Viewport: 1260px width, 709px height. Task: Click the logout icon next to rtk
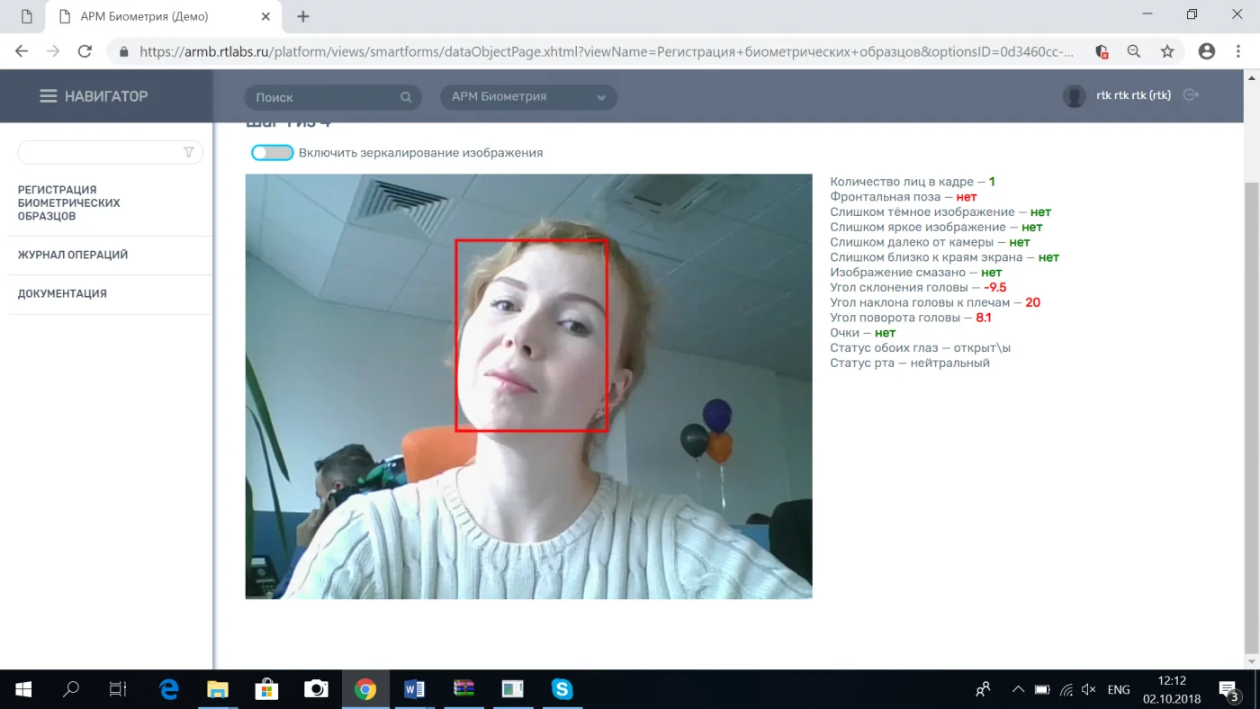pos(1191,95)
